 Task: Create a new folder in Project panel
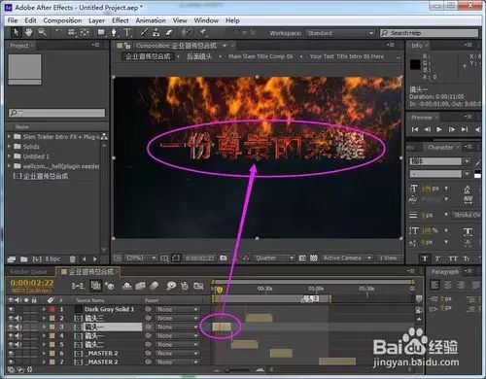(24, 259)
